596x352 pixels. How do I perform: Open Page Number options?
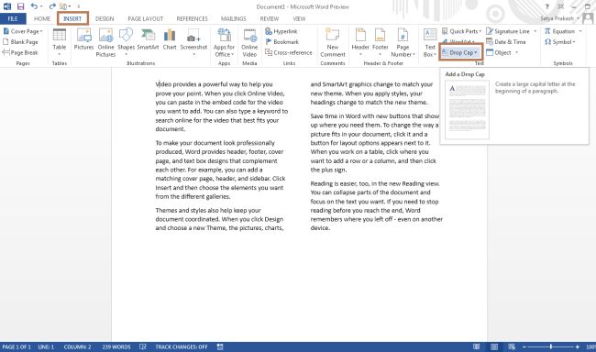click(403, 42)
